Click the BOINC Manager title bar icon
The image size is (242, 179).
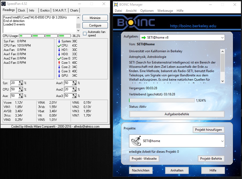pyautogui.click(x=116, y=5)
